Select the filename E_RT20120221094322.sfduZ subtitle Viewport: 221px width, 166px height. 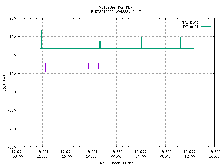116,12
